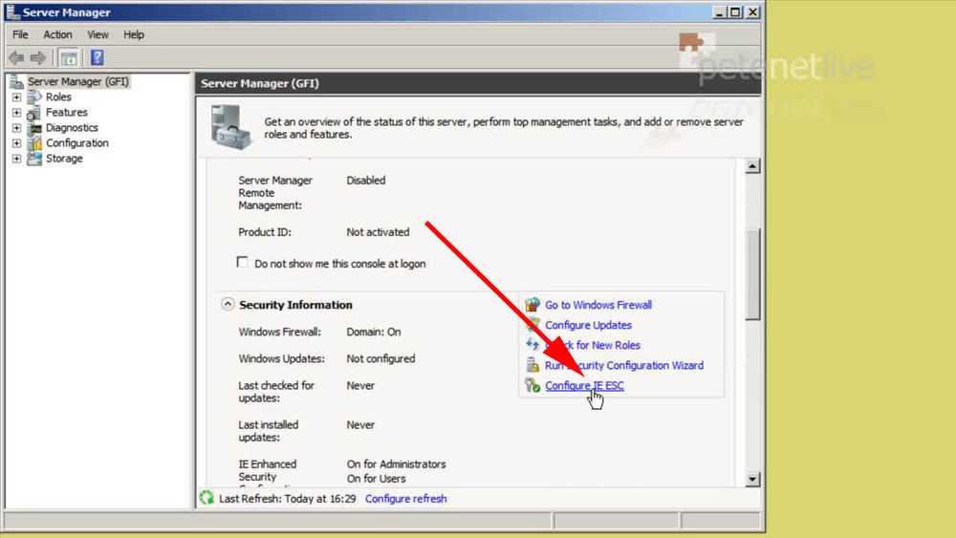Click the Configure IE ESC icon

coord(532,385)
